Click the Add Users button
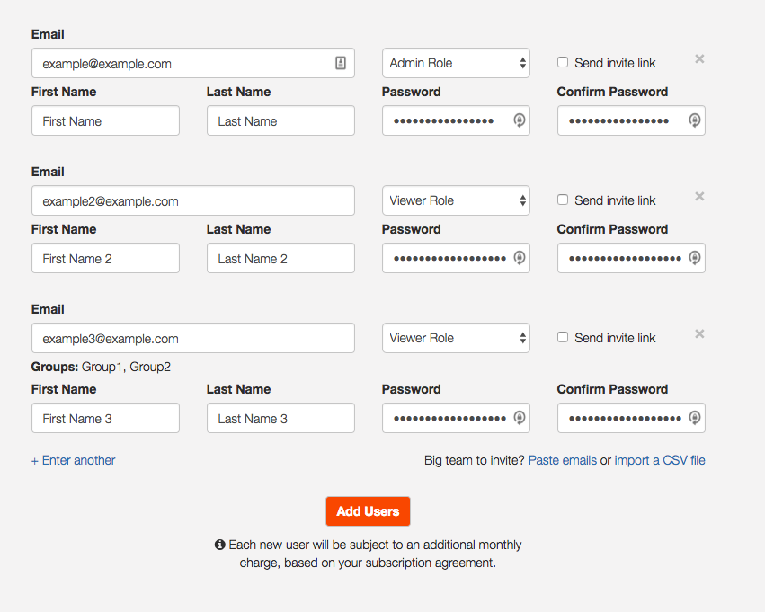The width and height of the screenshot is (765, 612). tap(368, 511)
